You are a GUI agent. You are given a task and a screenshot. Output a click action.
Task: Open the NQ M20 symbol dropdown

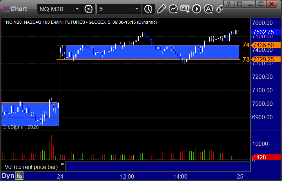[x=77, y=9]
